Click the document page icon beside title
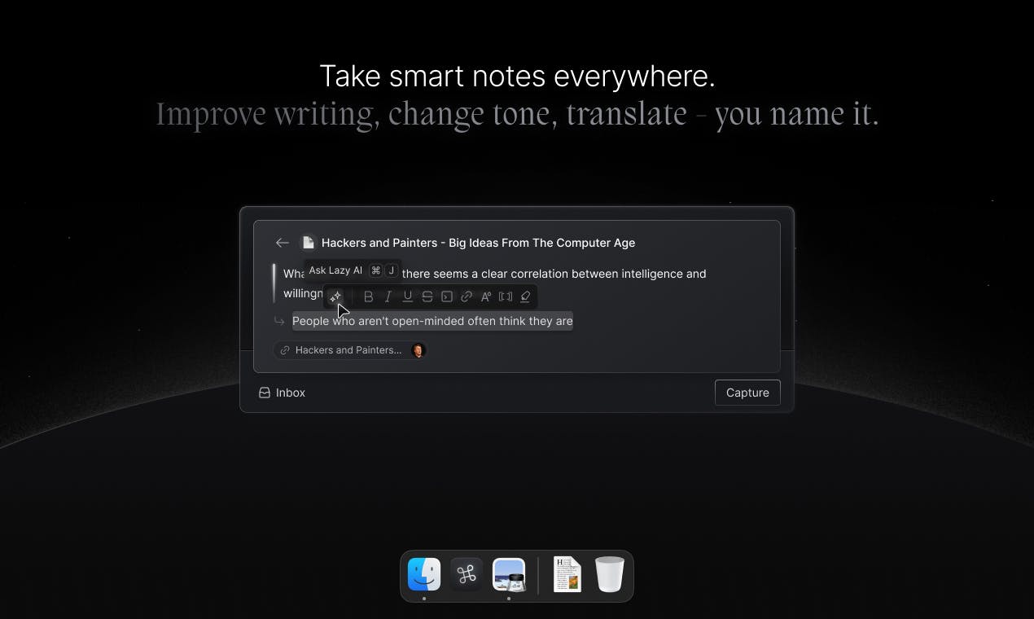This screenshot has width=1034, height=619. click(308, 243)
